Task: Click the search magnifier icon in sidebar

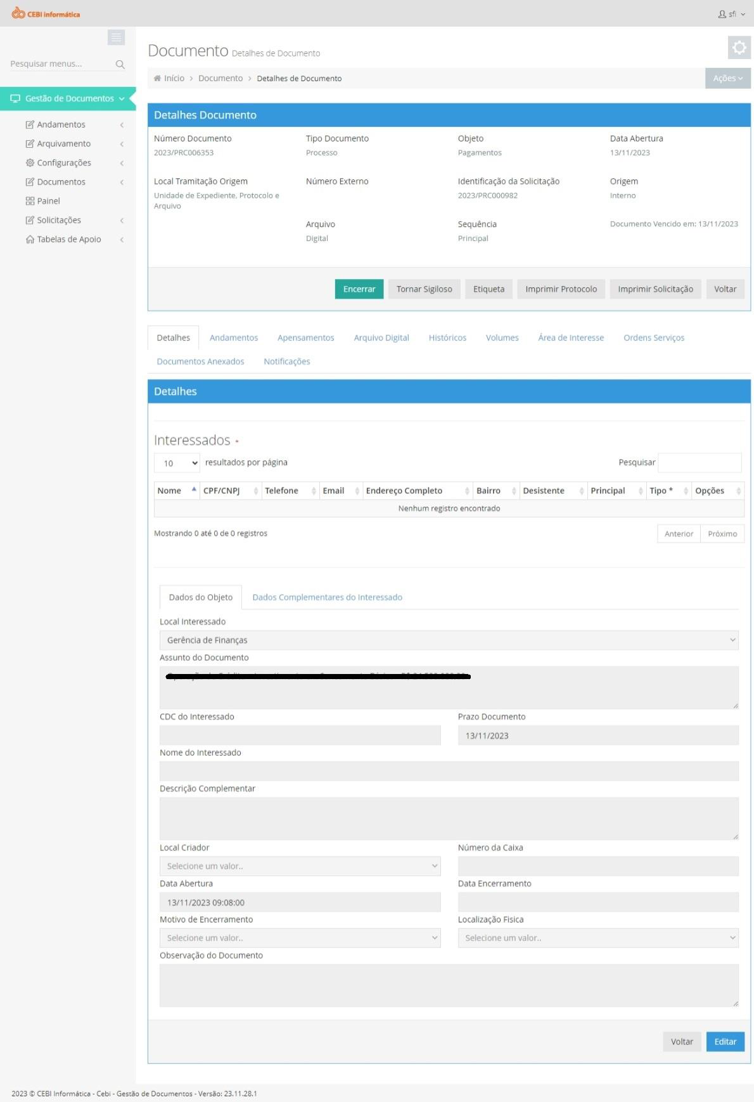Action: pyautogui.click(x=120, y=65)
